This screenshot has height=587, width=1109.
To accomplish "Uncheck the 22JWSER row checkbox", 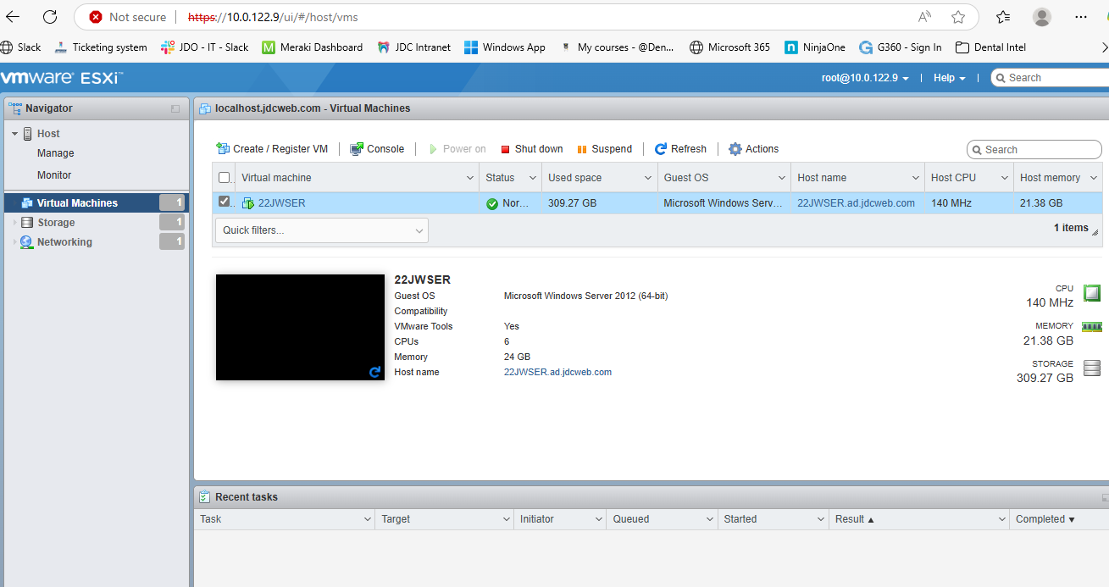I will pos(225,202).
